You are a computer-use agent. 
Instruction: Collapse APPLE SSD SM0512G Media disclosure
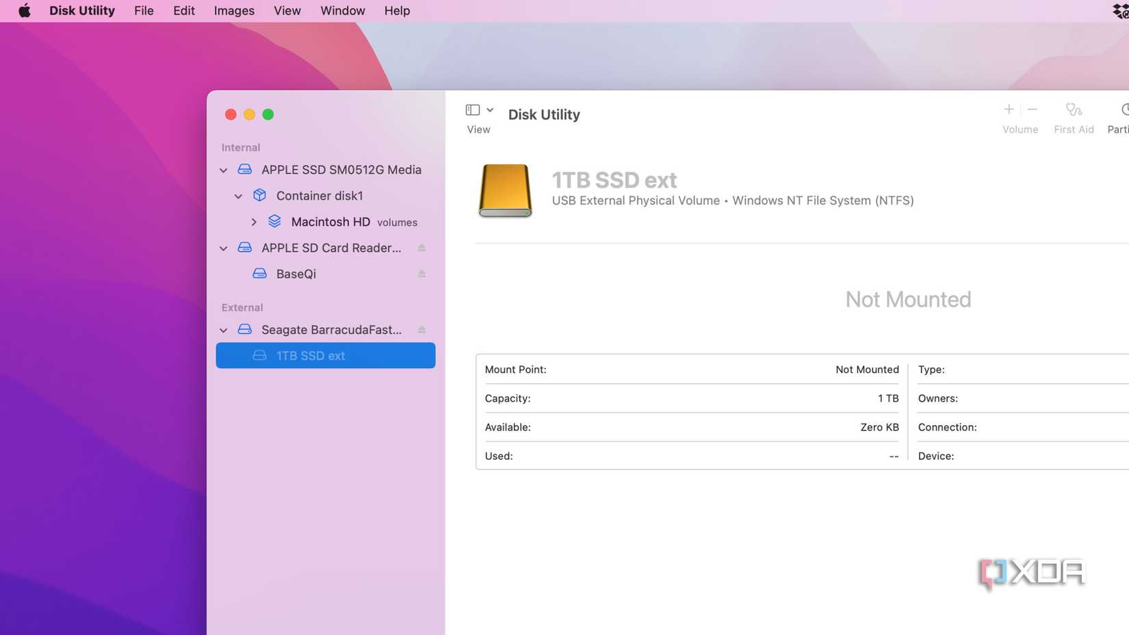[224, 170]
